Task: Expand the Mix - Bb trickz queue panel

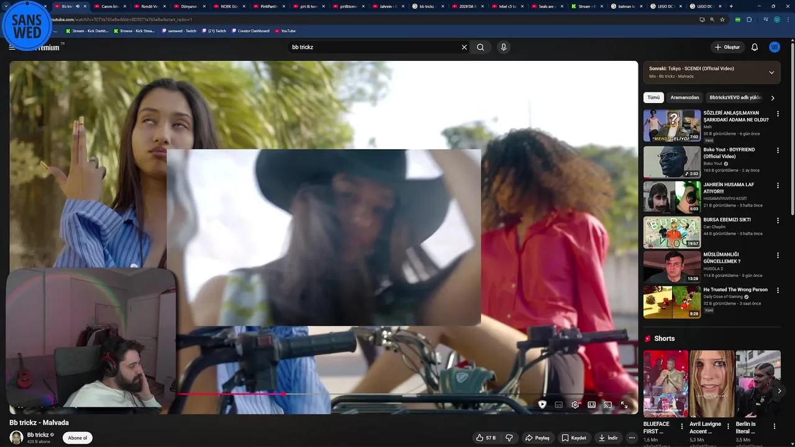Action: [771, 72]
